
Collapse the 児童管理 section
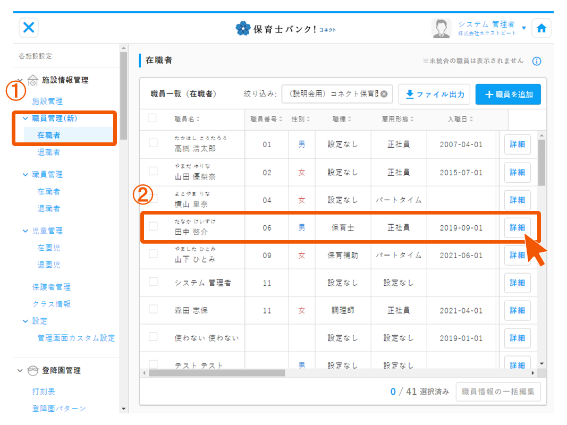tap(26, 231)
